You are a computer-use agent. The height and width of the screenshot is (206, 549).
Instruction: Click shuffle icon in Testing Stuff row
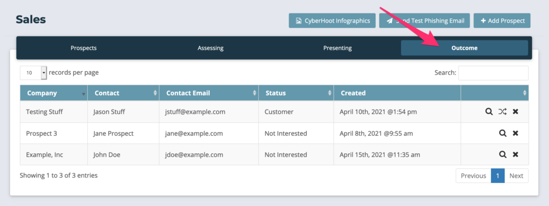tap(502, 112)
